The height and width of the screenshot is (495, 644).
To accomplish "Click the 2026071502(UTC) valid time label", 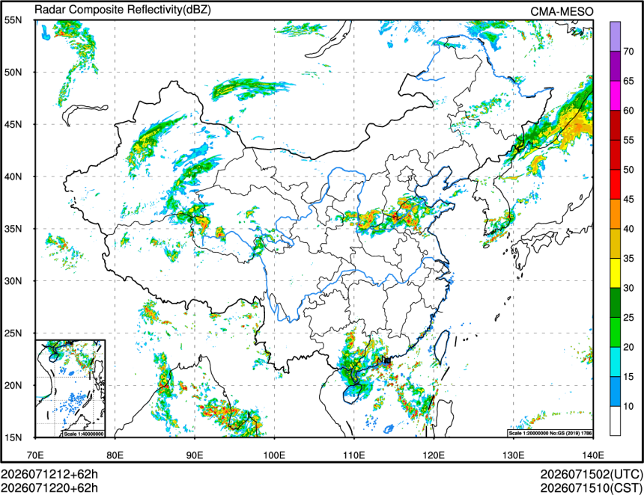I will 592,474.
